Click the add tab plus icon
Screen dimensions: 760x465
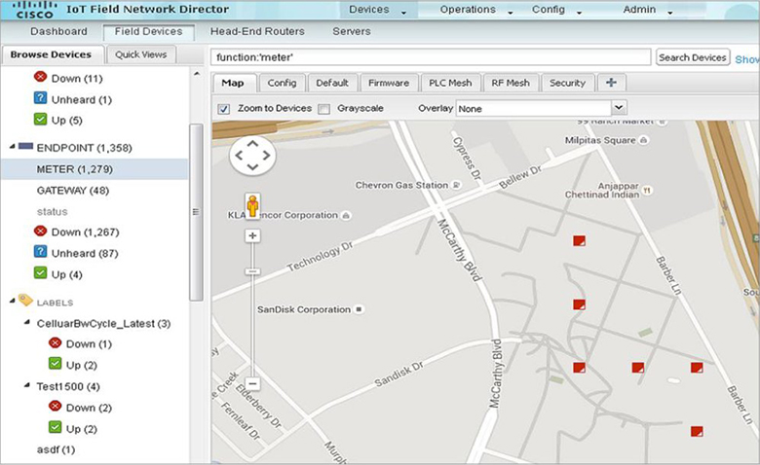click(610, 83)
